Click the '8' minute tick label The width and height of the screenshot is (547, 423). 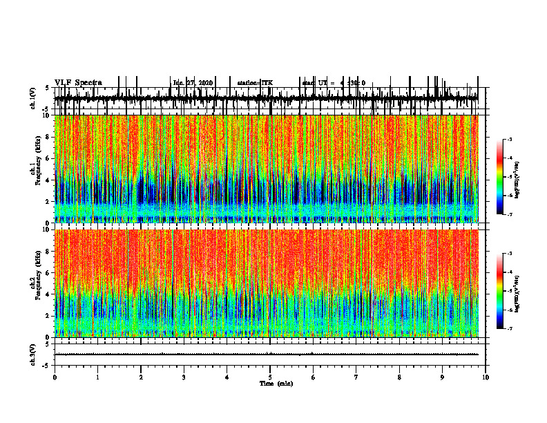coord(399,377)
